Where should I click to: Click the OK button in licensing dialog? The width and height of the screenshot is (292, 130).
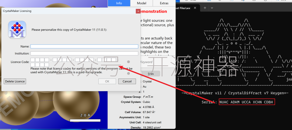107,81
